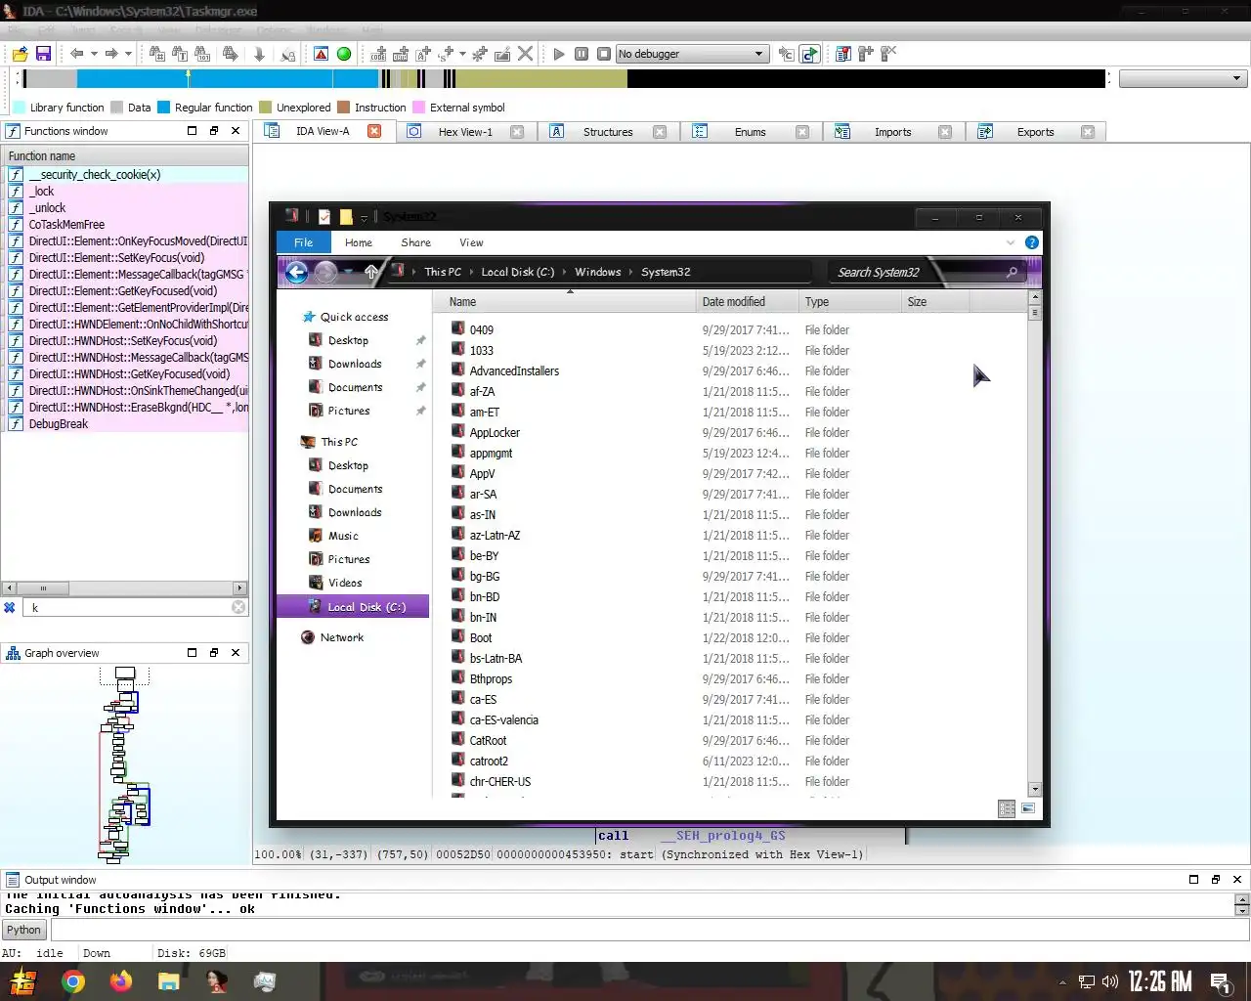The width and height of the screenshot is (1251, 1001).
Task: Open the File menu in Explorer
Action: coord(304,242)
